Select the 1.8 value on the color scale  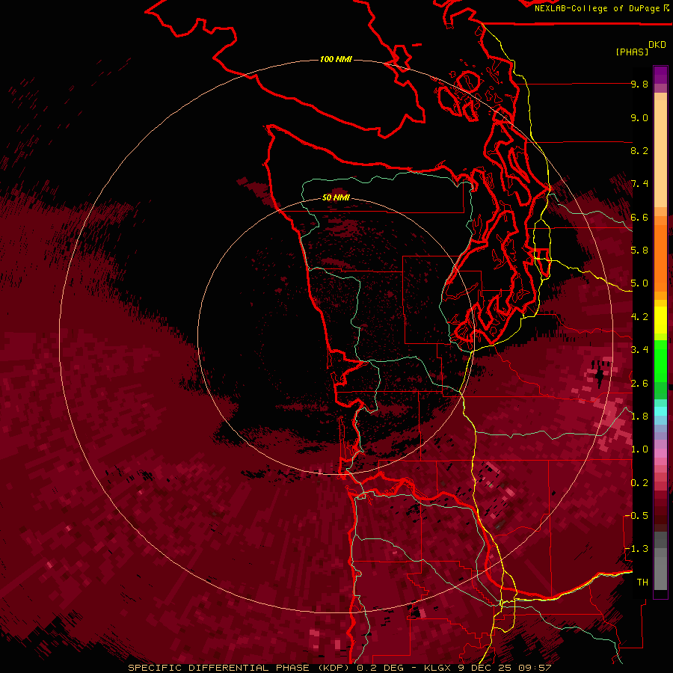[639, 417]
